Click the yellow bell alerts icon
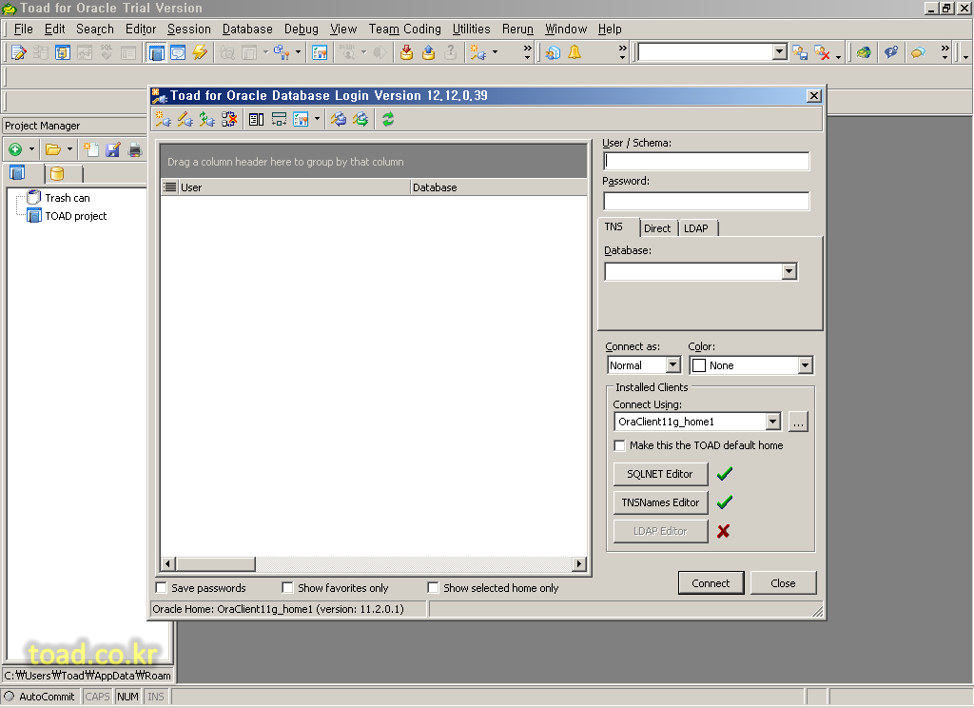The height and width of the screenshot is (708, 974). tap(575, 53)
